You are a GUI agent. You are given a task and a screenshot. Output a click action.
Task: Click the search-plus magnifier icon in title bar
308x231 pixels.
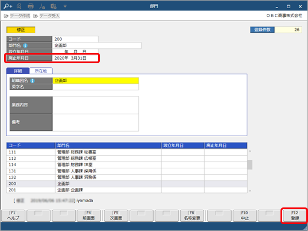click(8, 6)
